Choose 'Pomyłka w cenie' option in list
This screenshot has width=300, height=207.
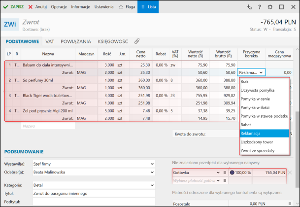256,99
